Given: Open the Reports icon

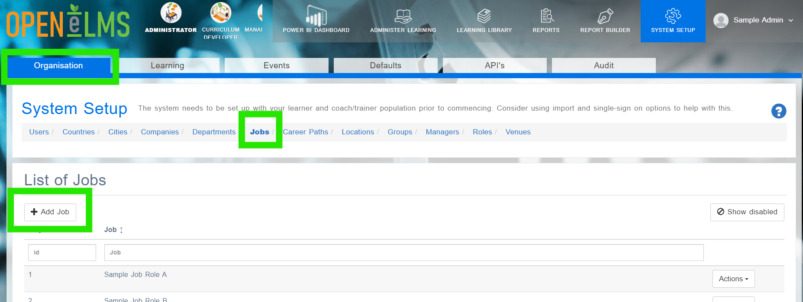Looking at the screenshot, I should click(x=546, y=16).
